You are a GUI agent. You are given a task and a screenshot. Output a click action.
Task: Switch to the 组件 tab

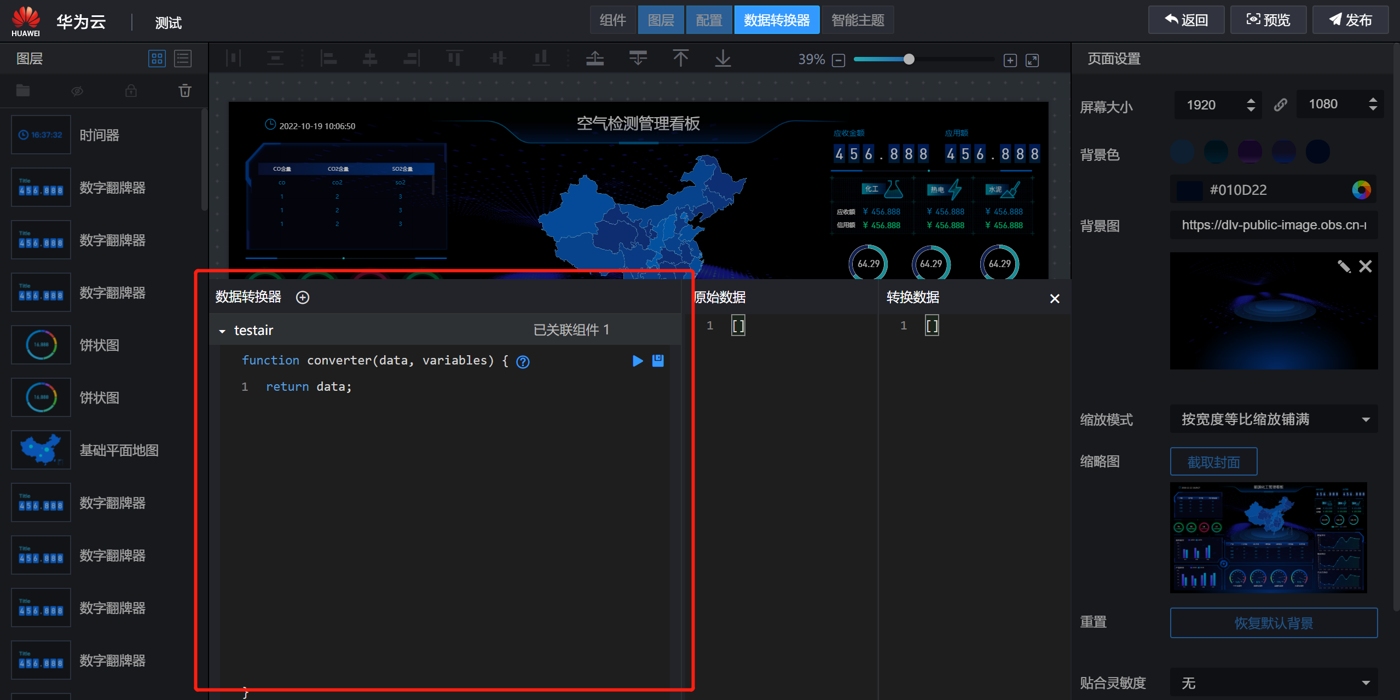(612, 20)
